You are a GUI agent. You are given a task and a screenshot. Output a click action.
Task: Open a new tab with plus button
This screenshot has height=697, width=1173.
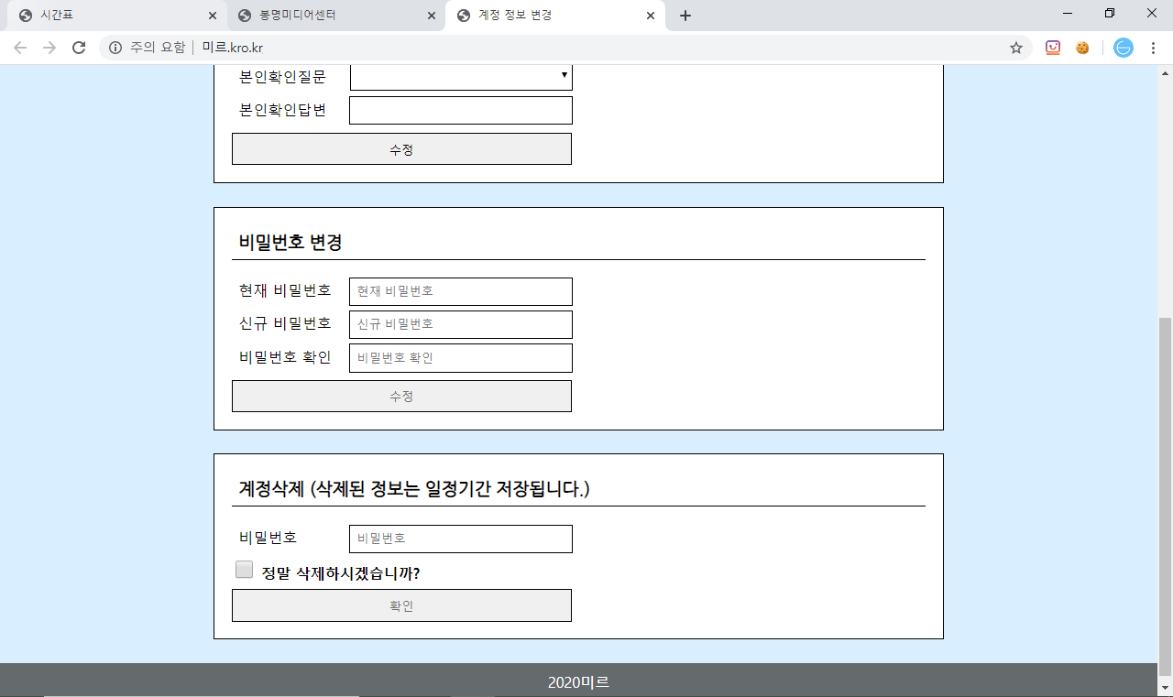click(685, 16)
